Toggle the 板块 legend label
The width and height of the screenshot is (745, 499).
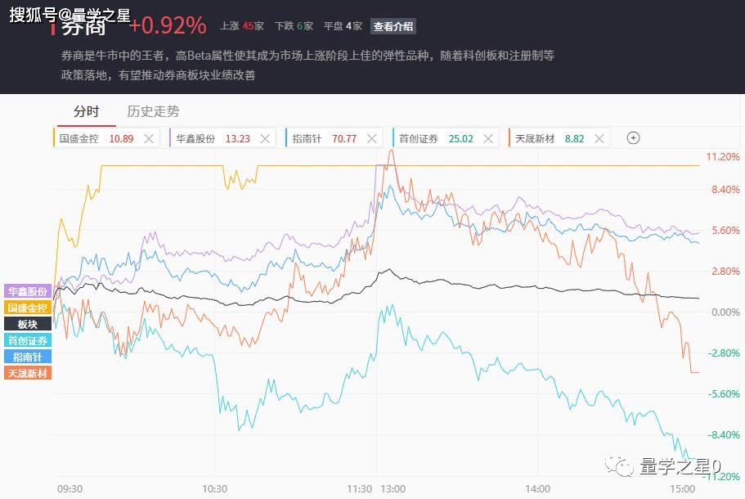28,324
